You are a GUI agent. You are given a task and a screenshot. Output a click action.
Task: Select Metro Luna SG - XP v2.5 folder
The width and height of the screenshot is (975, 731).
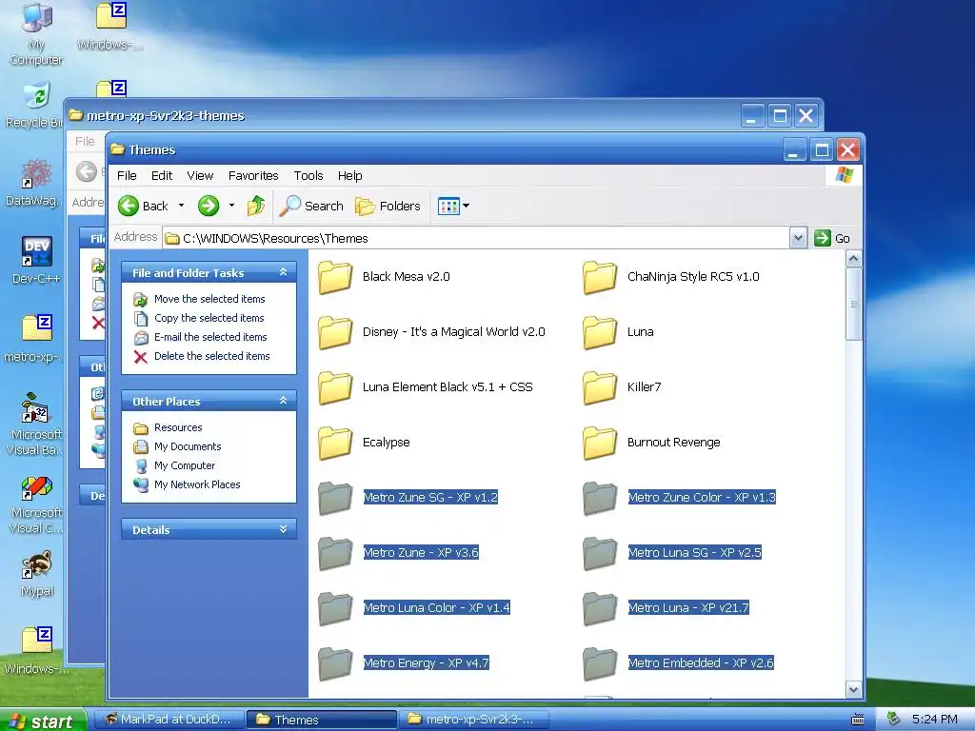(672, 553)
